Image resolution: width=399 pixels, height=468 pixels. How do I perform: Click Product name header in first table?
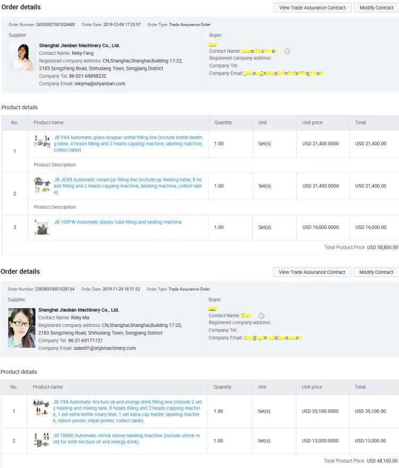click(x=48, y=122)
